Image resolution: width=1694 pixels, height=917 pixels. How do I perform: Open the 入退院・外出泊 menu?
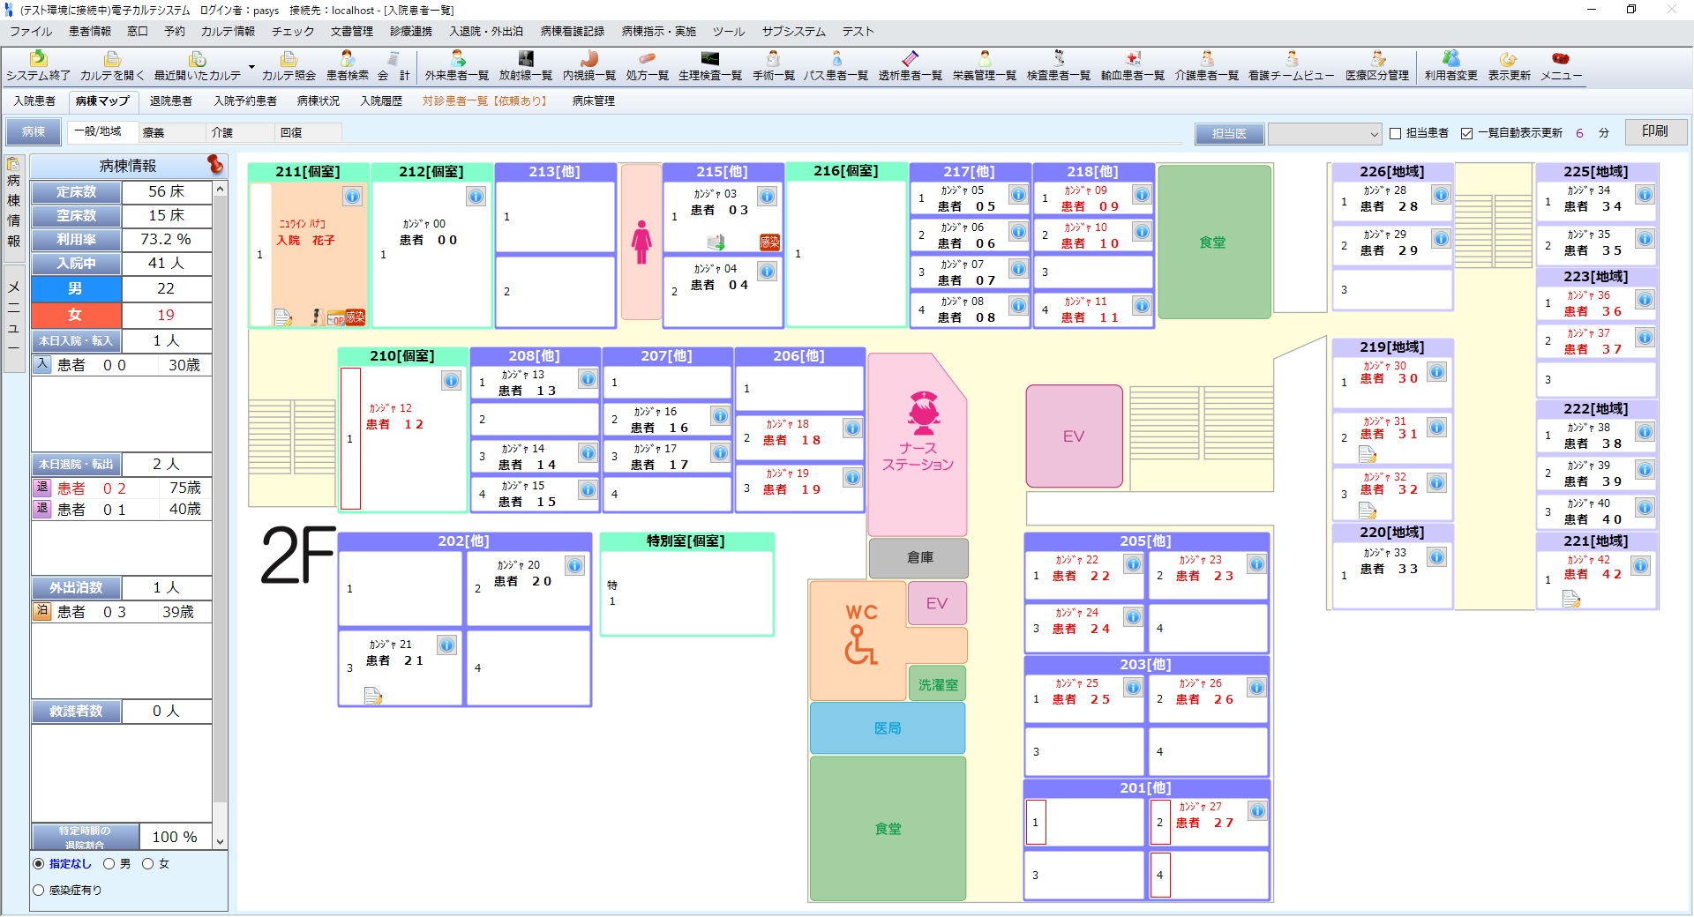(x=485, y=31)
